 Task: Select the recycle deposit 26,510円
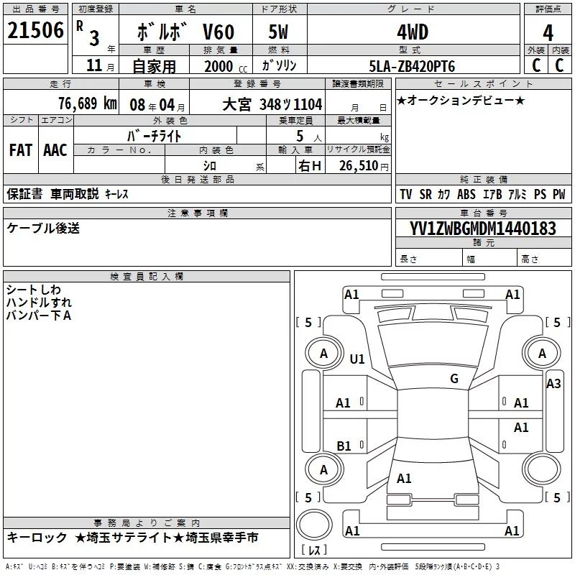pyautogui.click(x=364, y=166)
